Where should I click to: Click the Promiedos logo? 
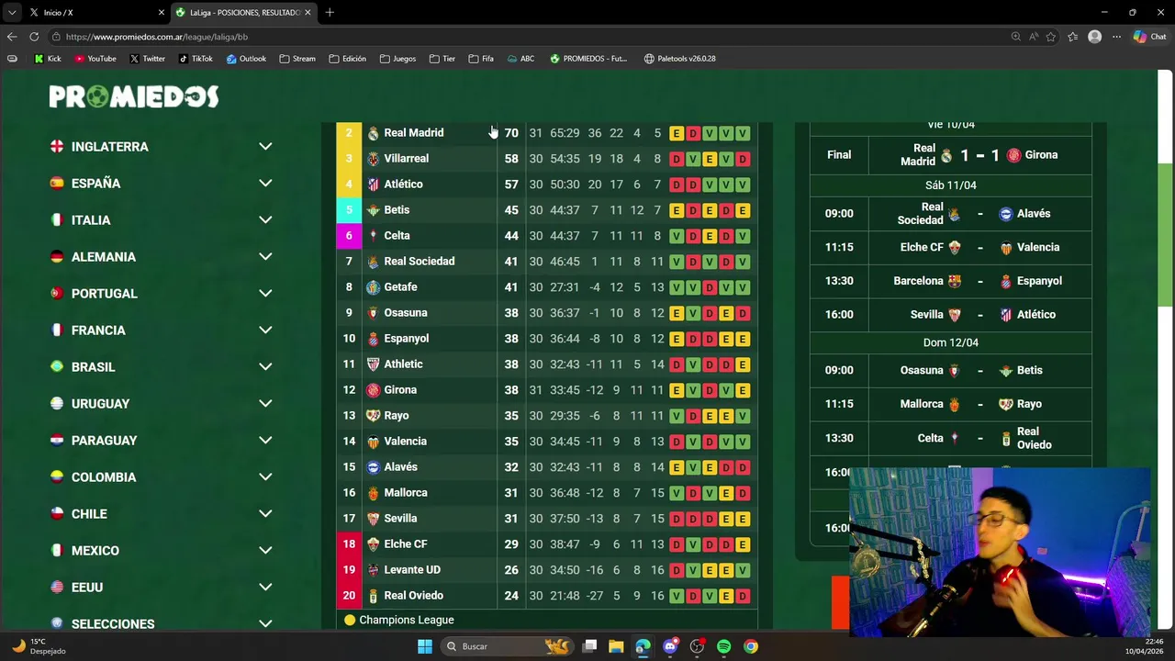[x=134, y=96]
